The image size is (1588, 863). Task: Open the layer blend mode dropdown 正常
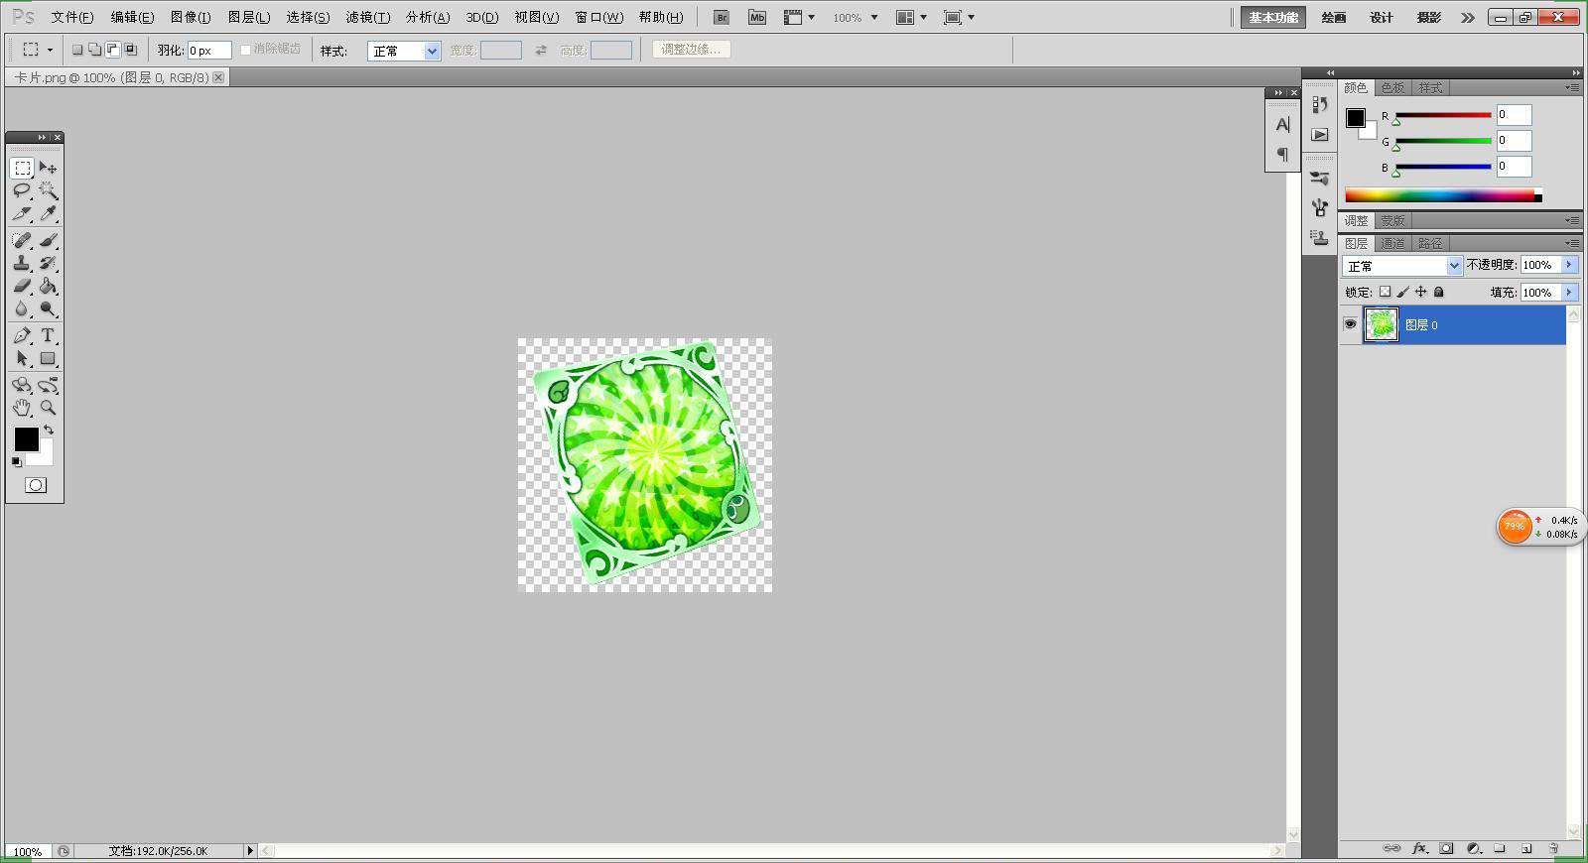(x=1402, y=266)
